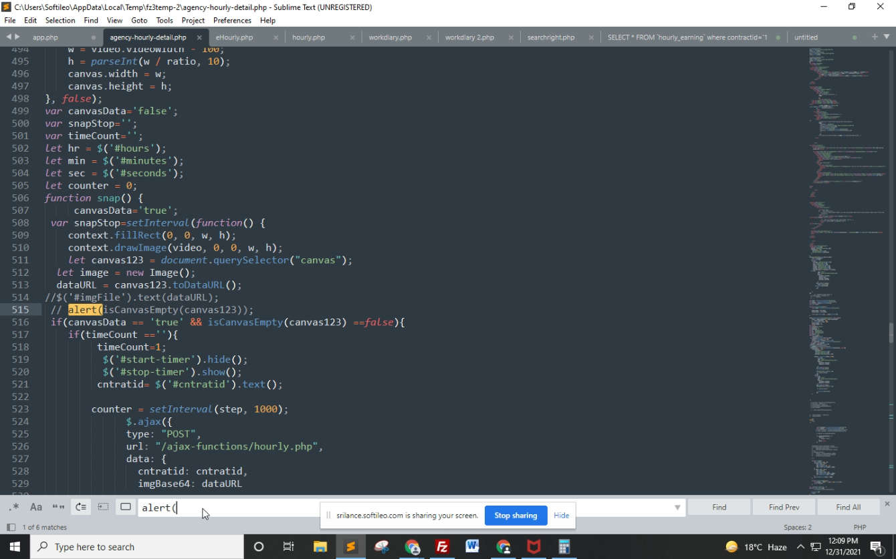The width and height of the screenshot is (896, 559).
Task: Click the new tab plus icon
Action: tap(875, 37)
